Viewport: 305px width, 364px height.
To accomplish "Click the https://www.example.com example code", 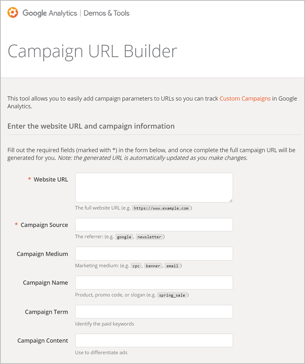I will click(161, 208).
